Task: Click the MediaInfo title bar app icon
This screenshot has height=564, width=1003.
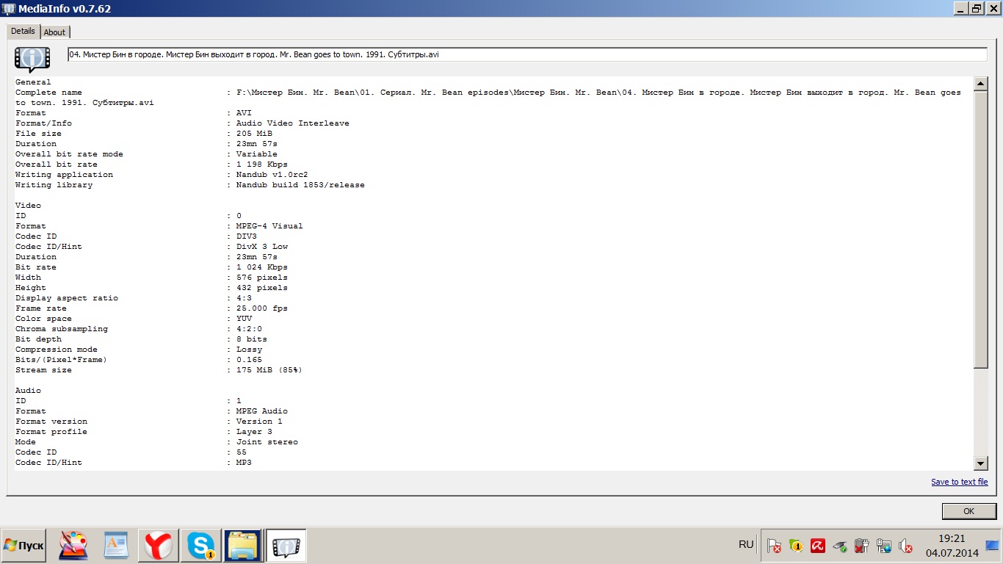Action: click(x=9, y=8)
